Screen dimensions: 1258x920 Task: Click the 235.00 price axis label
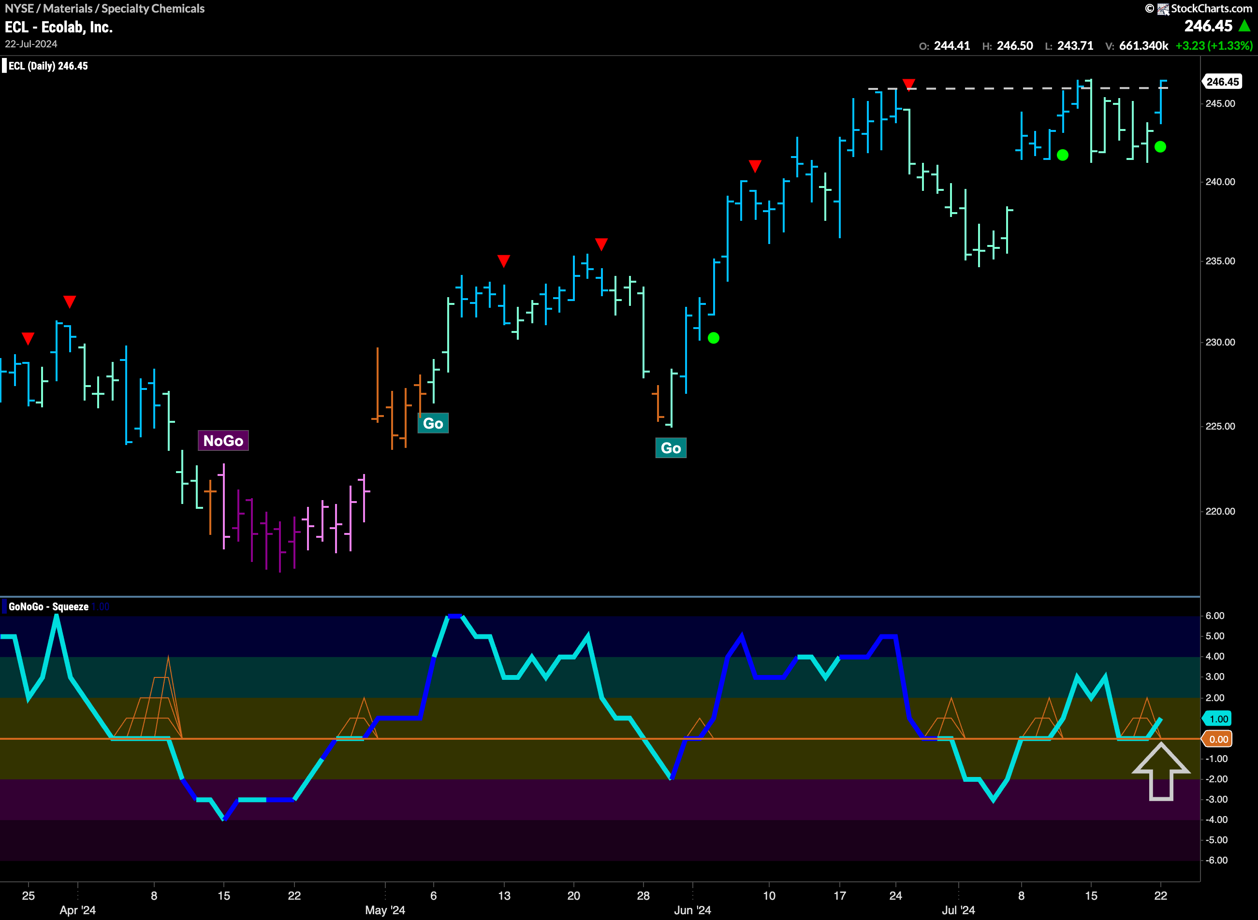click(1220, 261)
